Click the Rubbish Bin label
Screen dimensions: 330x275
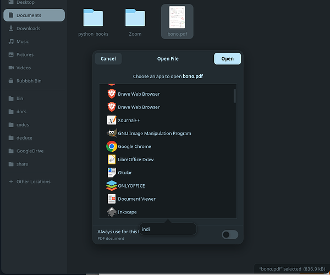(x=29, y=81)
